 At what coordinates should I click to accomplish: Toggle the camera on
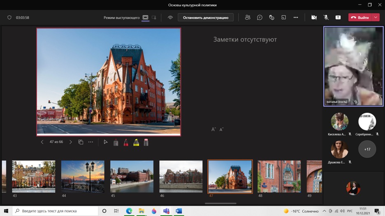click(x=314, y=18)
